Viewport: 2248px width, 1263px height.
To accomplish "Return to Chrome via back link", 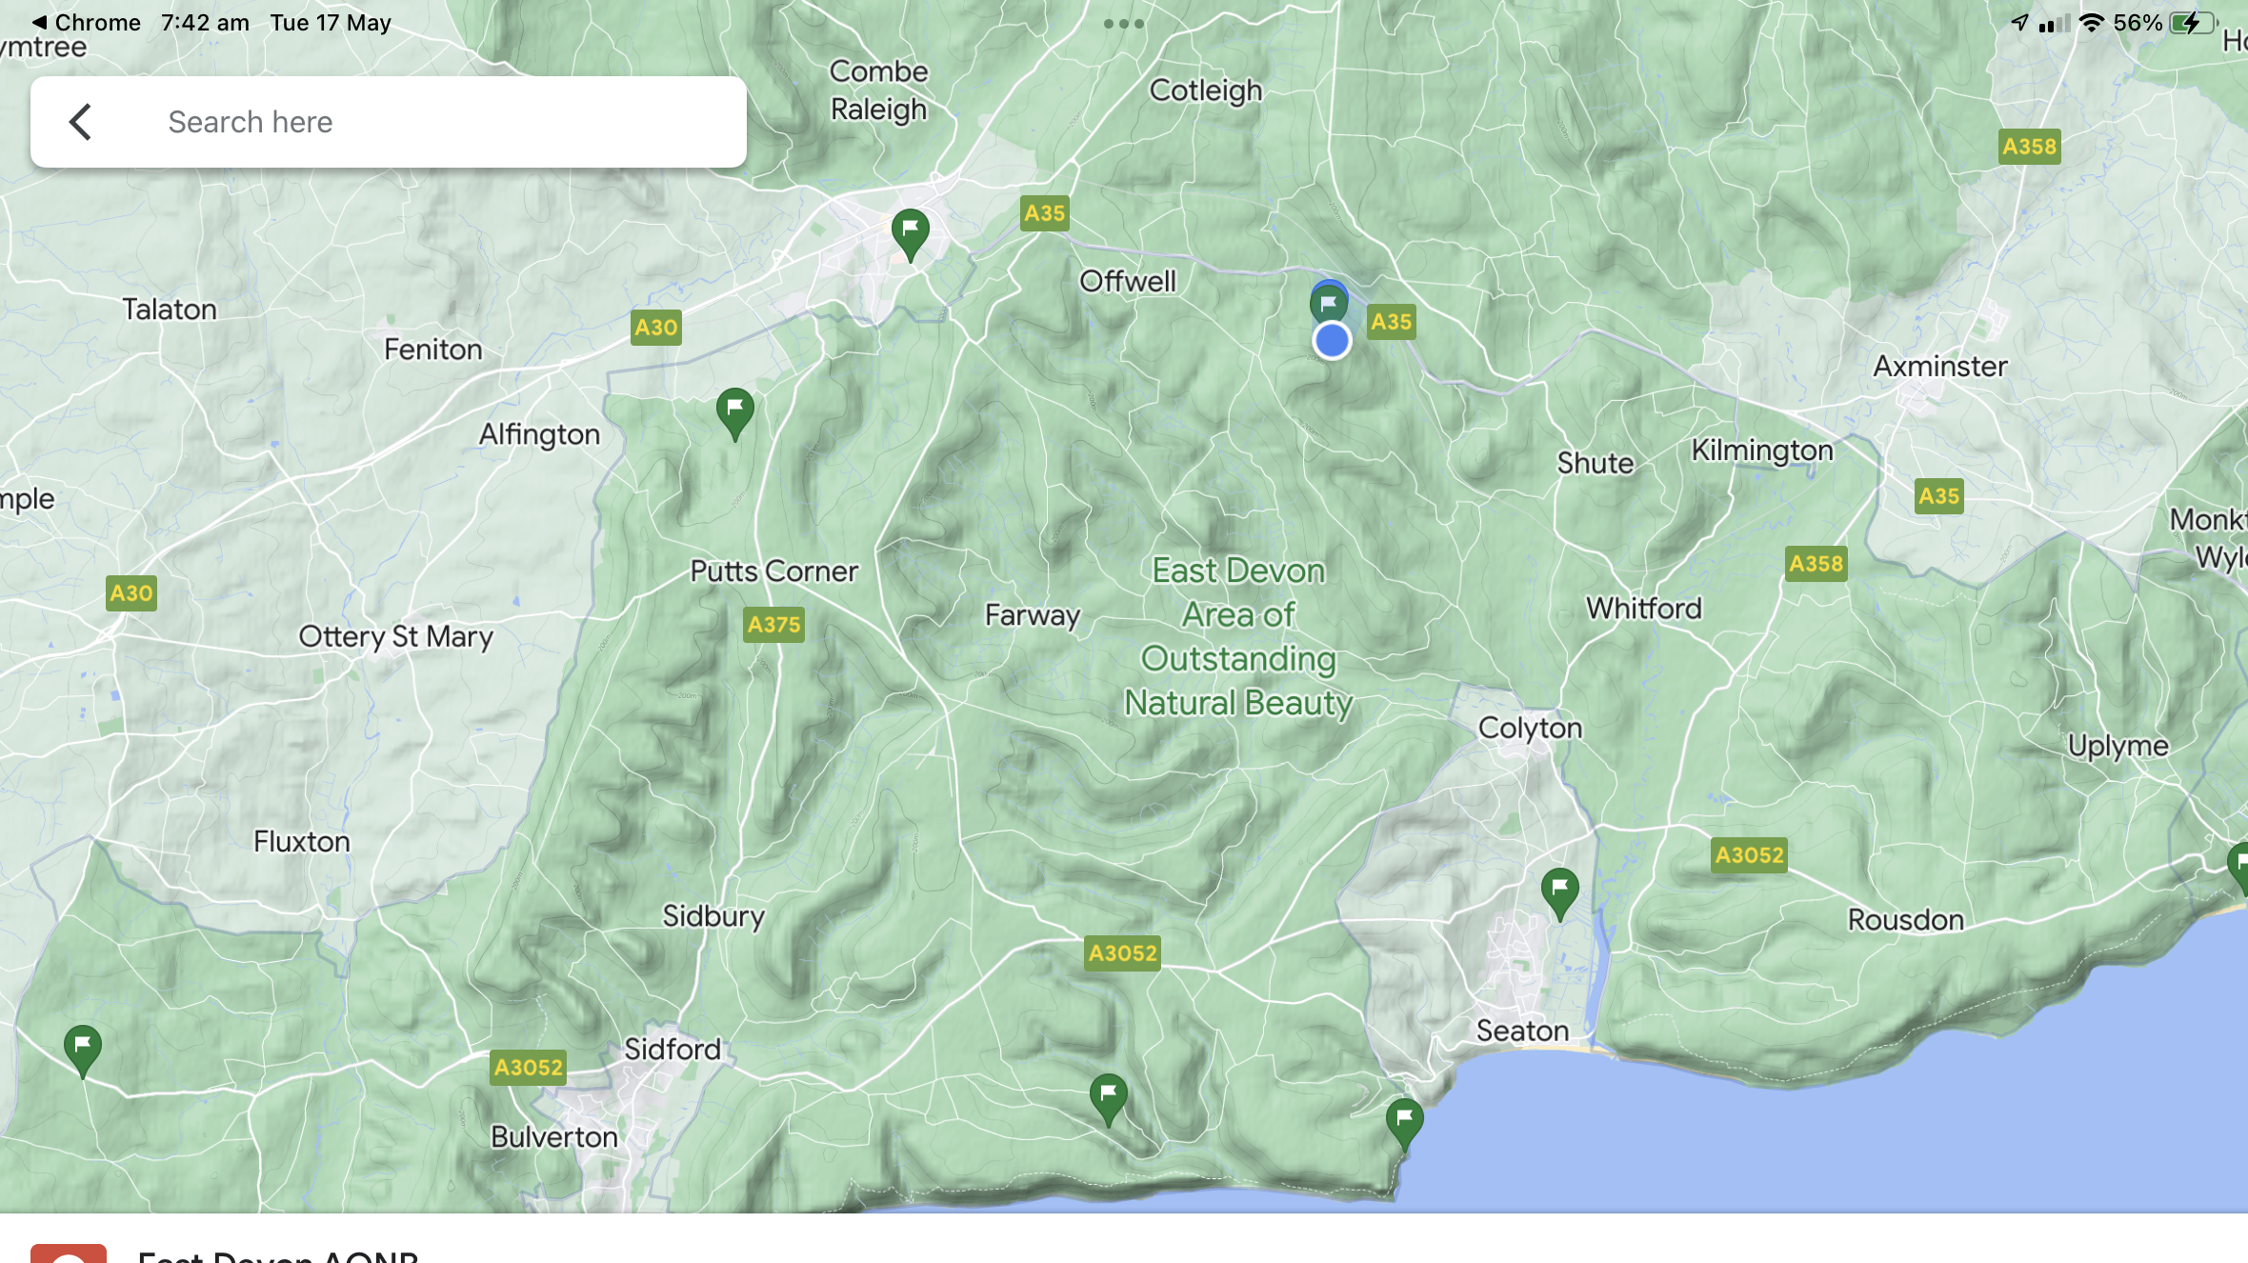I will [x=86, y=23].
